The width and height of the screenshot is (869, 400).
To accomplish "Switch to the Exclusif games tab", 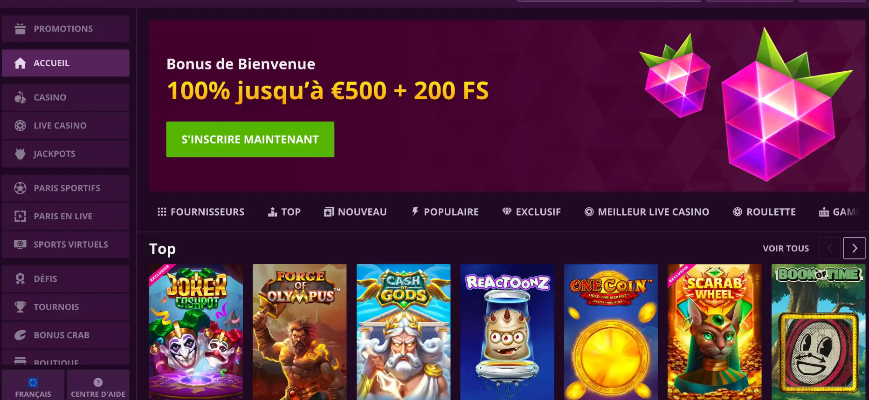I will 531,212.
